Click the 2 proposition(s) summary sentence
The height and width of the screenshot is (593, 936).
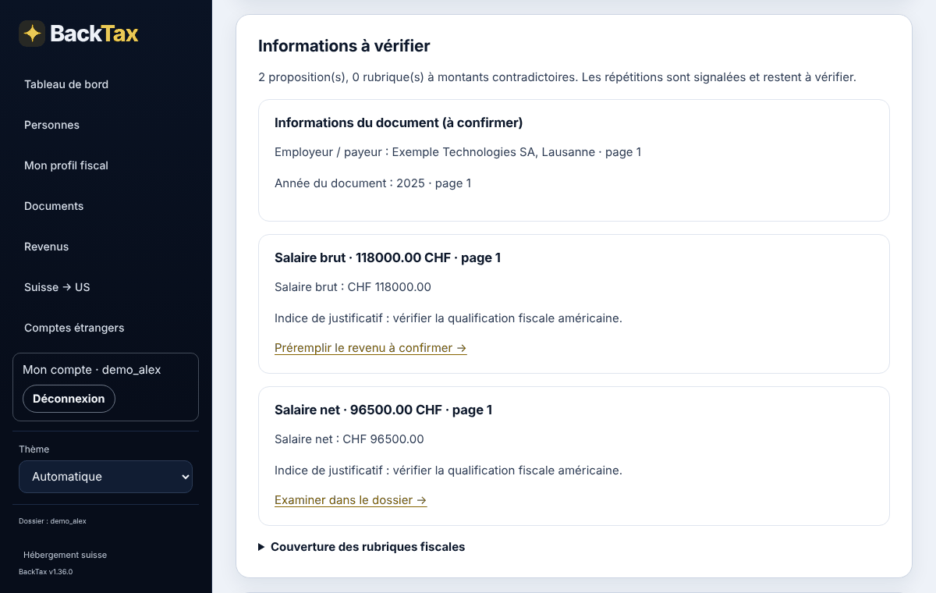(557, 78)
